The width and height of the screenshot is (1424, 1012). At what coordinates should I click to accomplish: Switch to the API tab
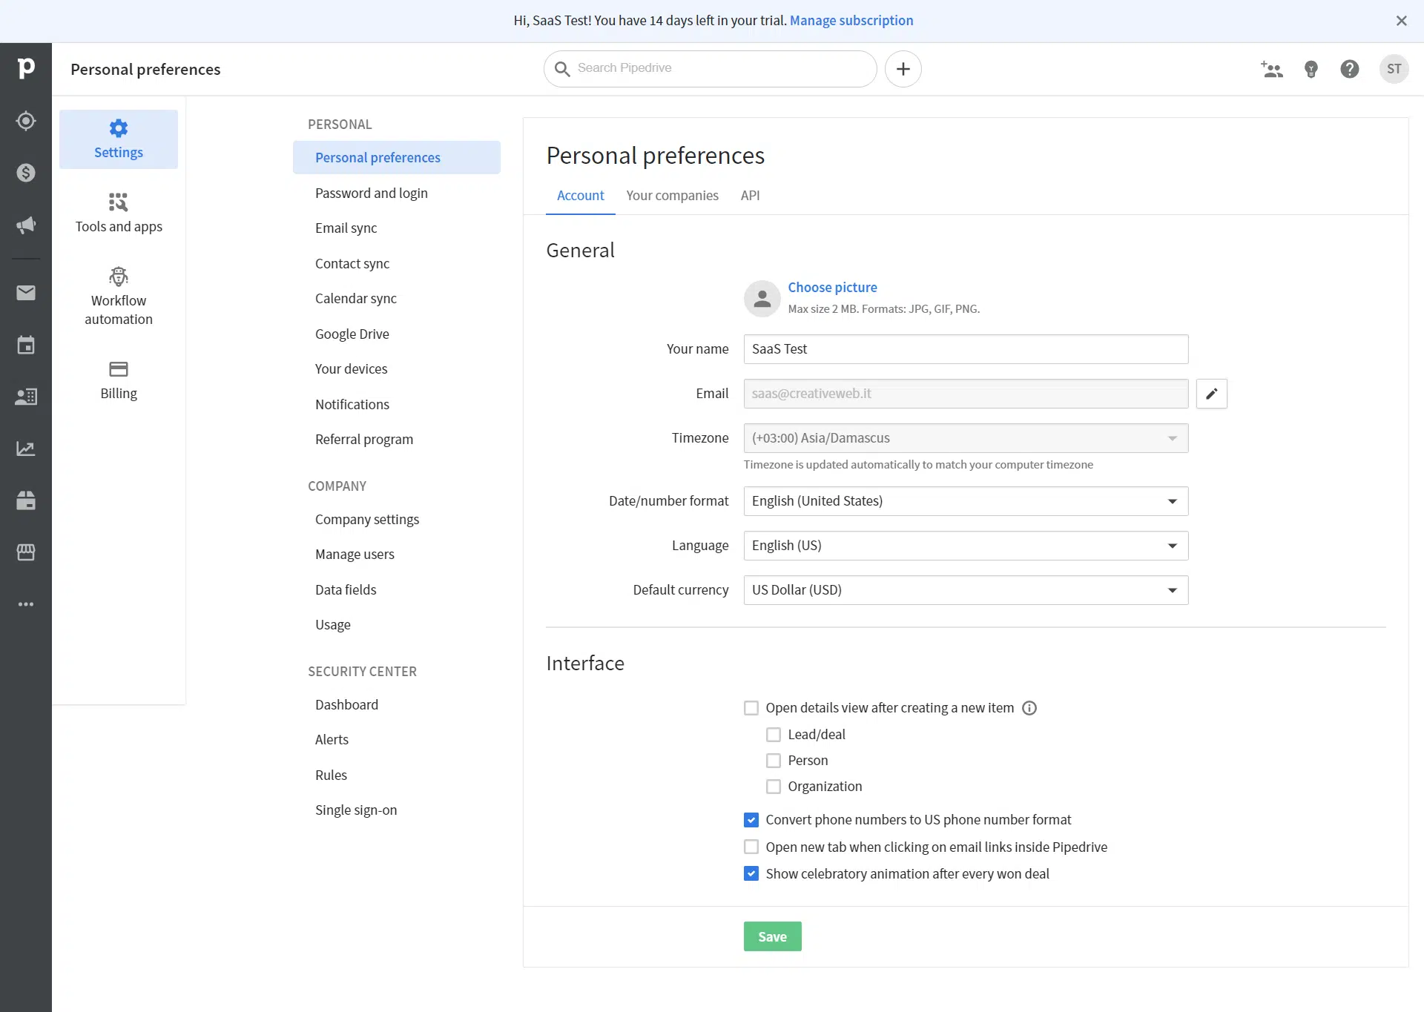pyautogui.click(x=750, y=196)
